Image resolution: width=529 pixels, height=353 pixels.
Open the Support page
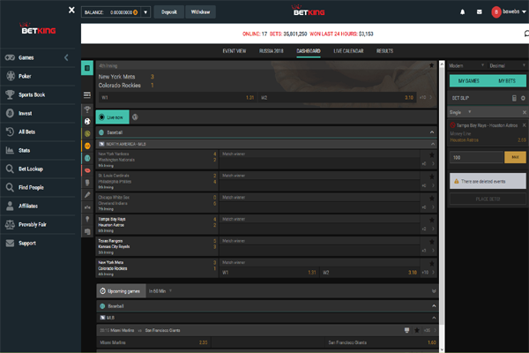(27, 244)
